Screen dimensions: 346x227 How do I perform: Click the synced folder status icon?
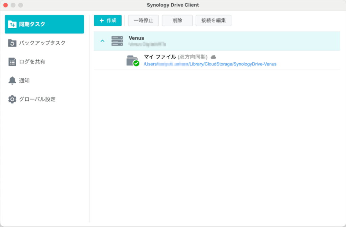pyautogui.click(x=132, y=61)
